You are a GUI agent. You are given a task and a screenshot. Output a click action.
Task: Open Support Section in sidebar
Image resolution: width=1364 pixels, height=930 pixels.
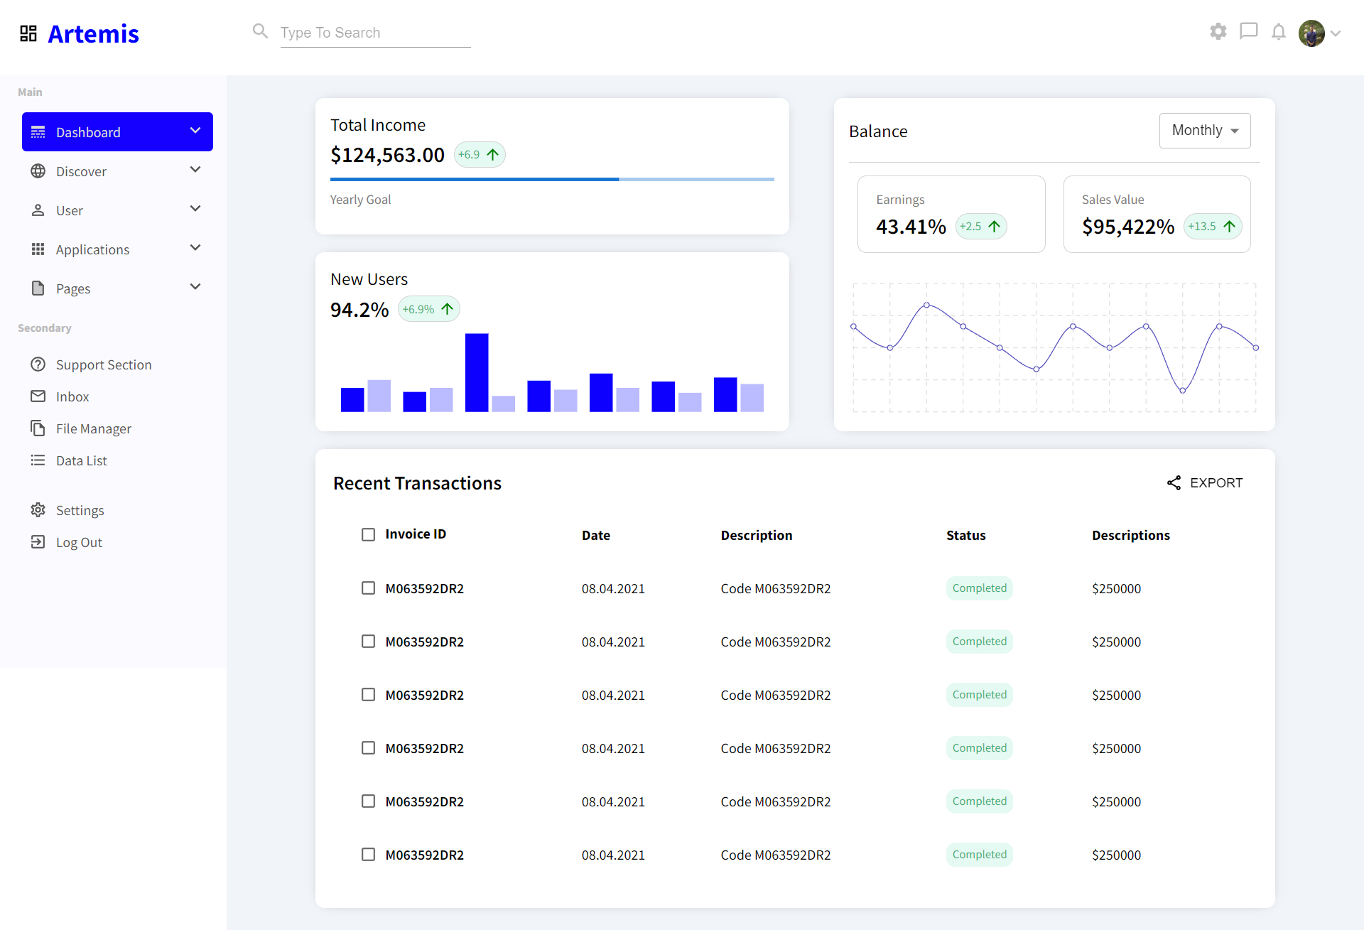point(103,364)
